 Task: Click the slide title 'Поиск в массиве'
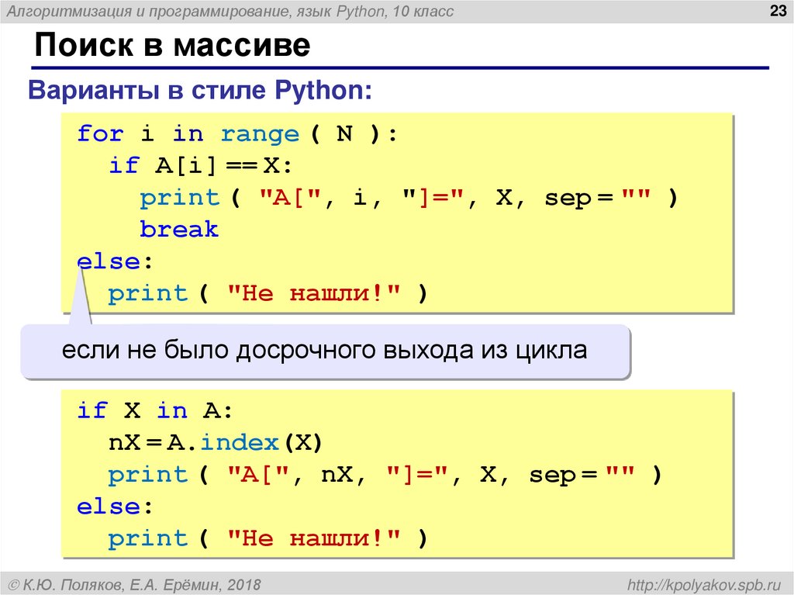(x=172, y=45)
